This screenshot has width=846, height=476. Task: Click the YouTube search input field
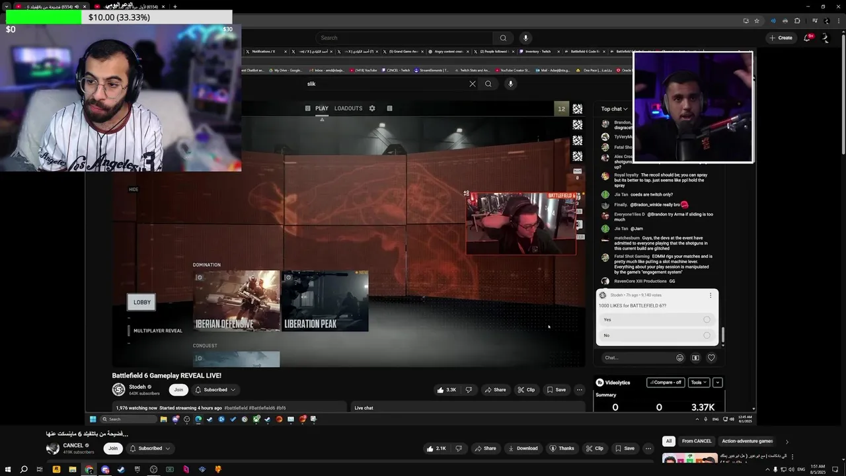[404, 38]
